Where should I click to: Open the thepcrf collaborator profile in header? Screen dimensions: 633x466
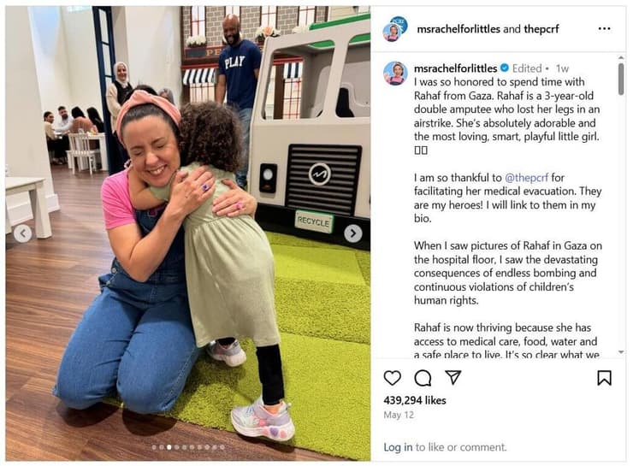point(541,29)
